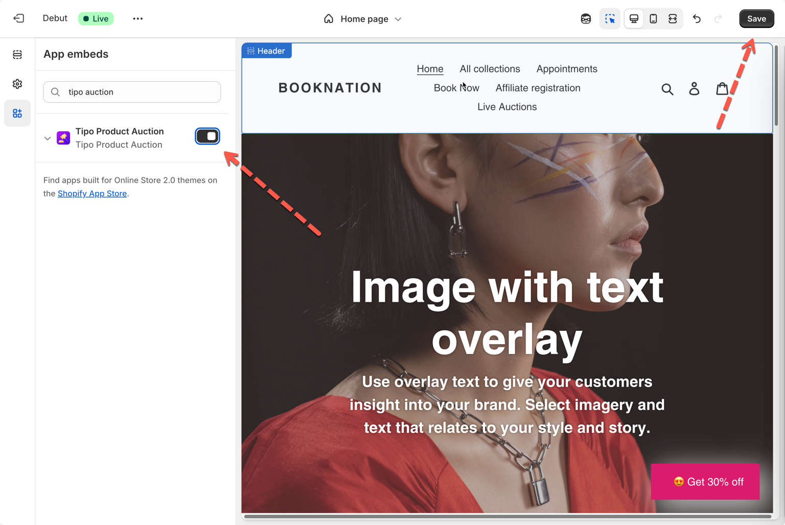The width and height of the screenshot is (785, 525).
Task: Click the exit editor back icon
Action: click(19, 18)
